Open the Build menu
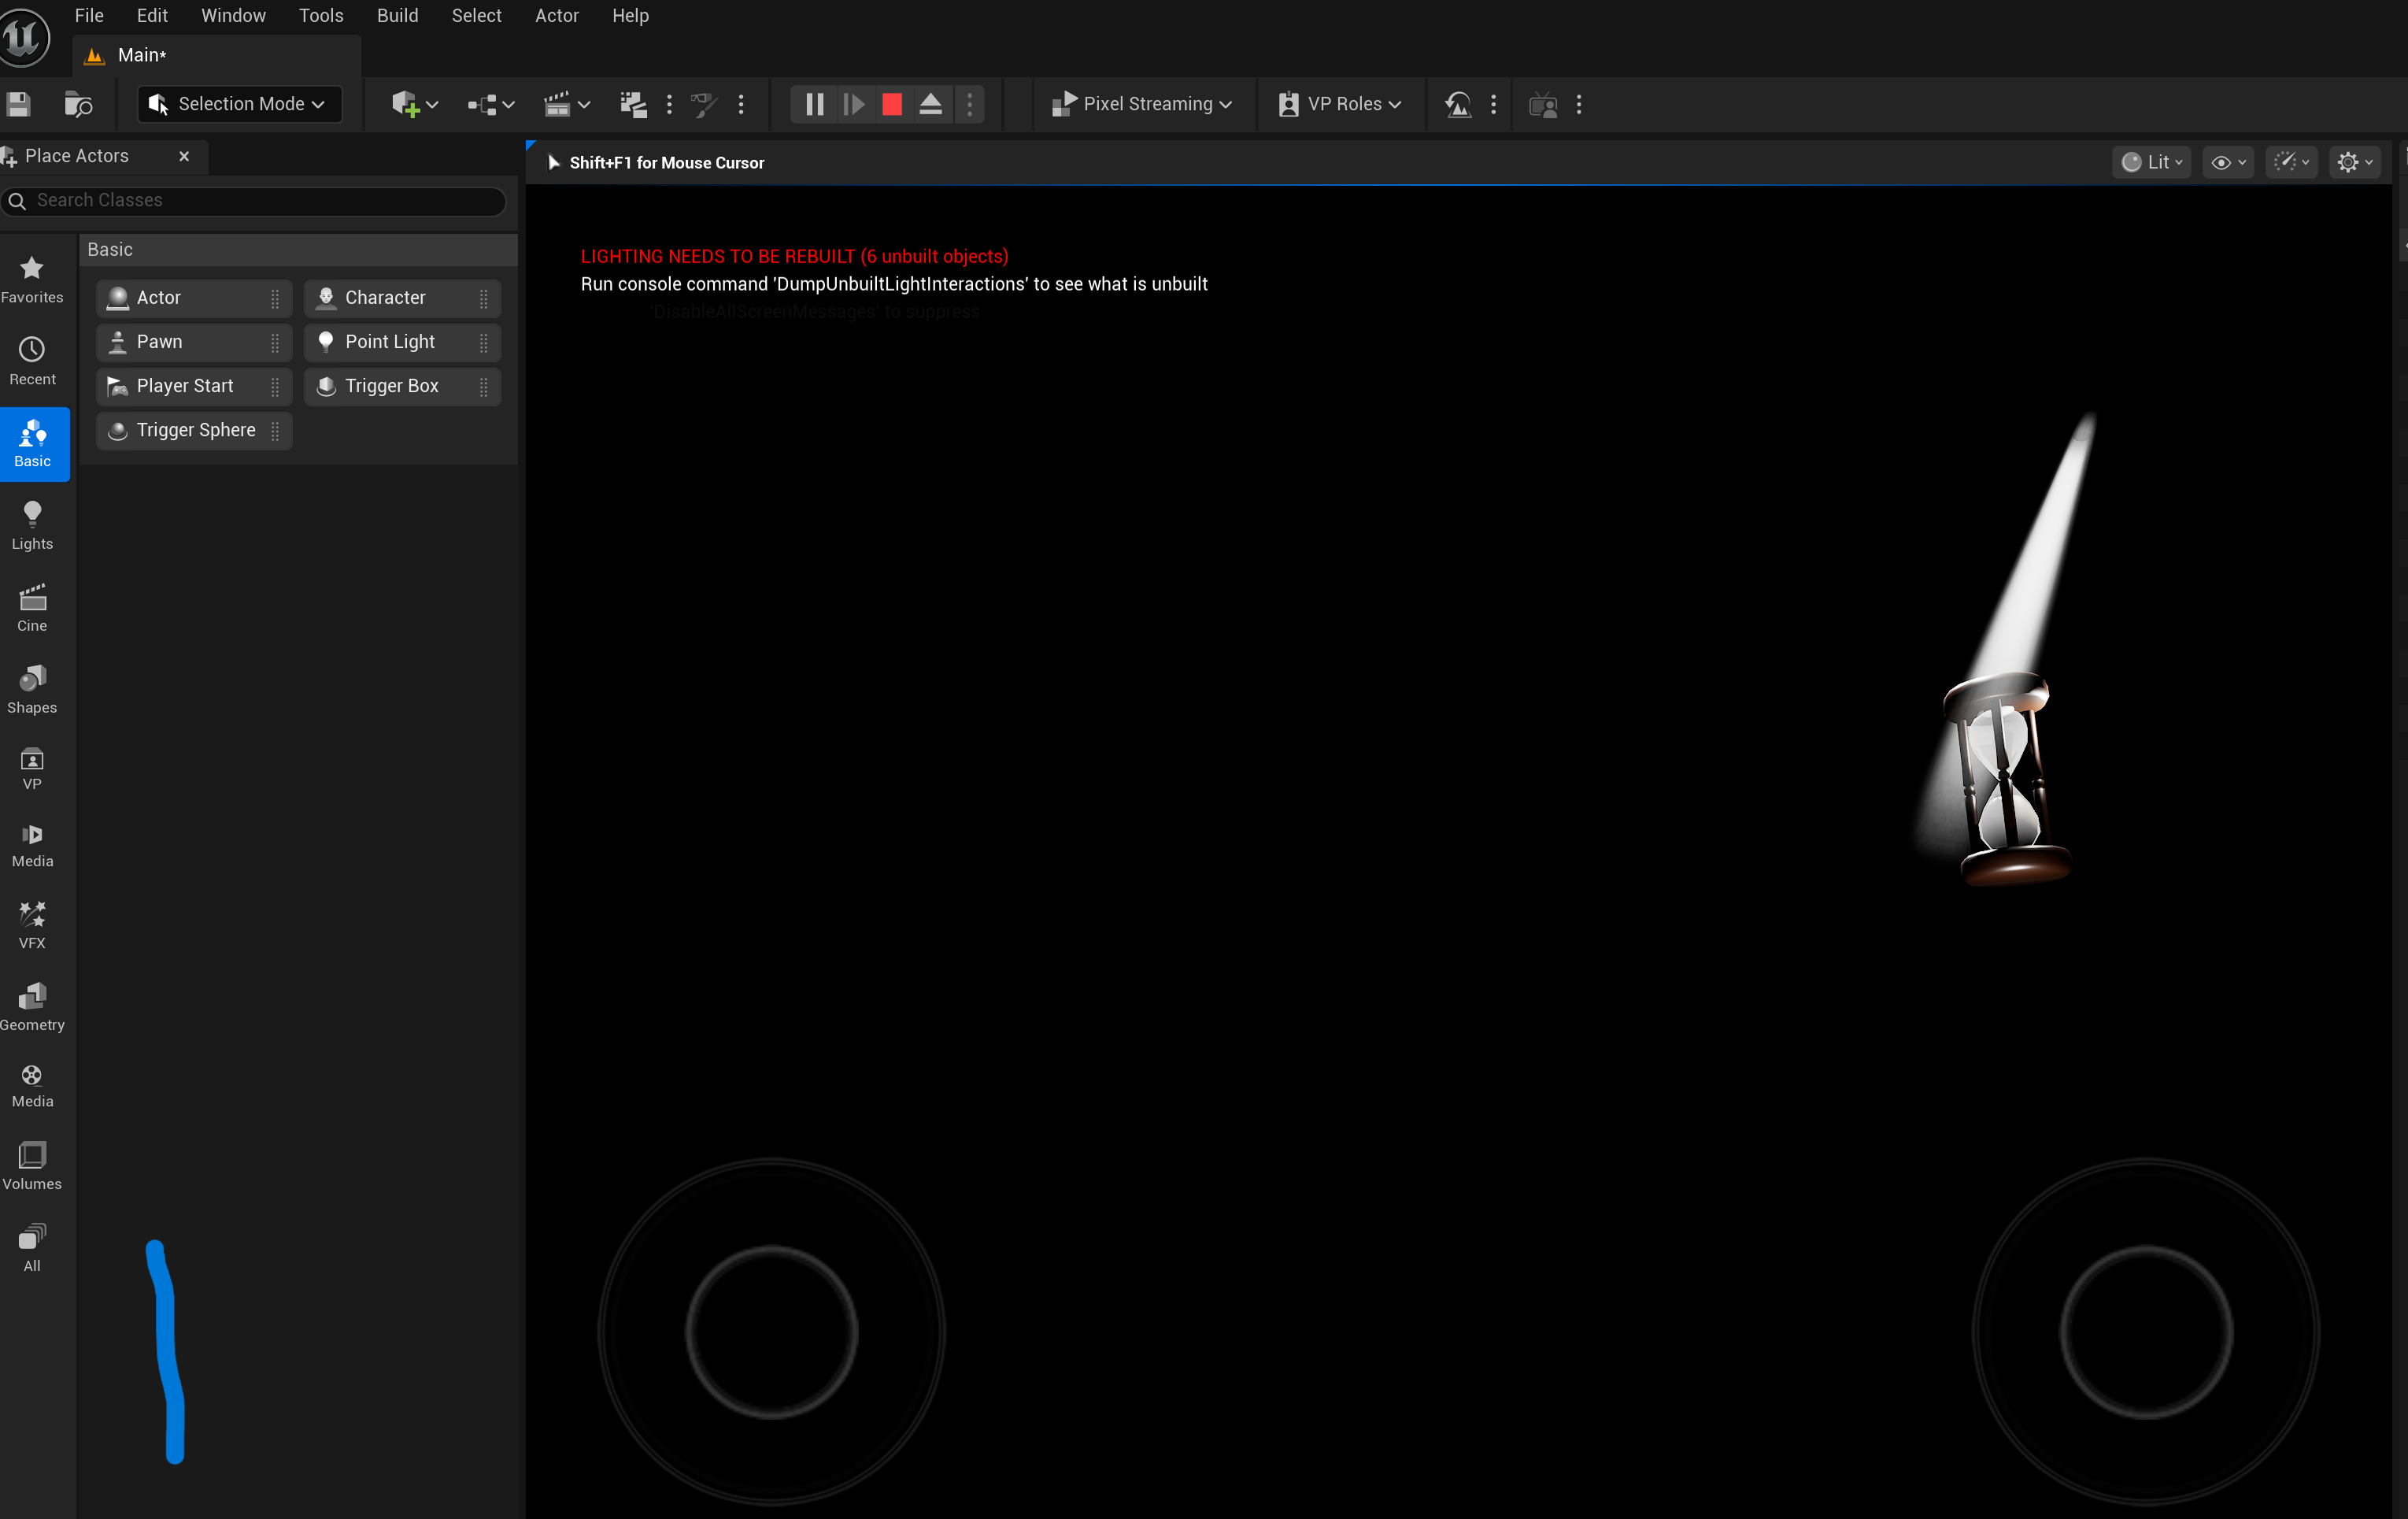 397,15
